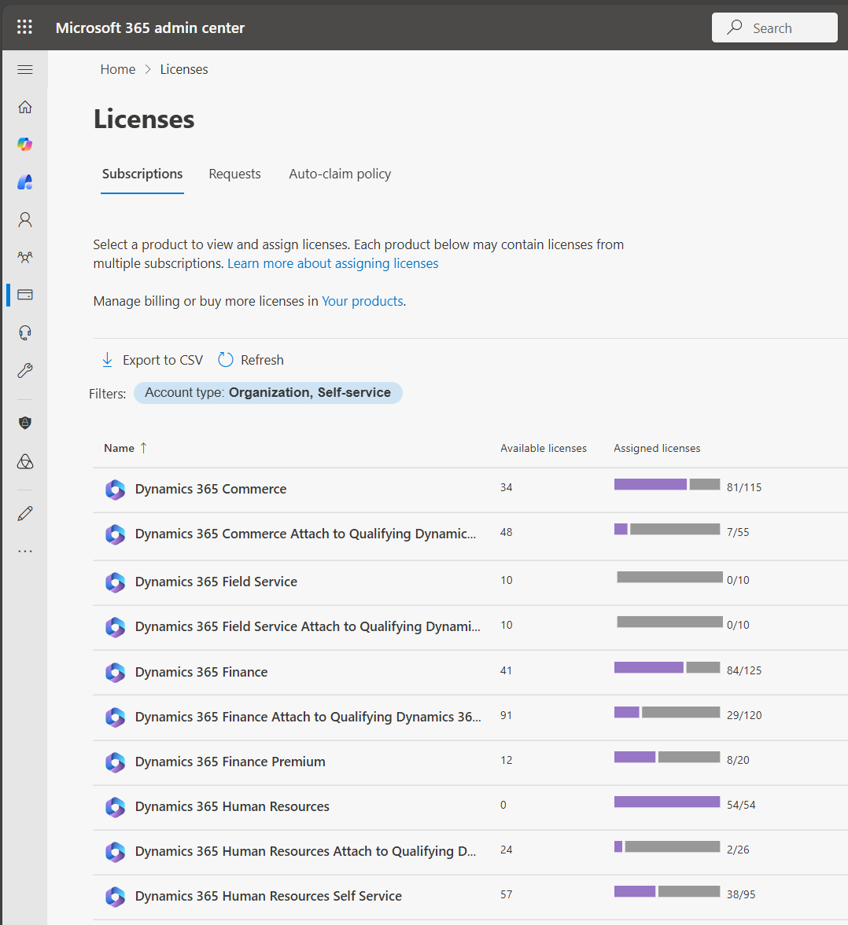
Task: Click the Customize navigation pencil icon
Action: click(x=25, y=513)
